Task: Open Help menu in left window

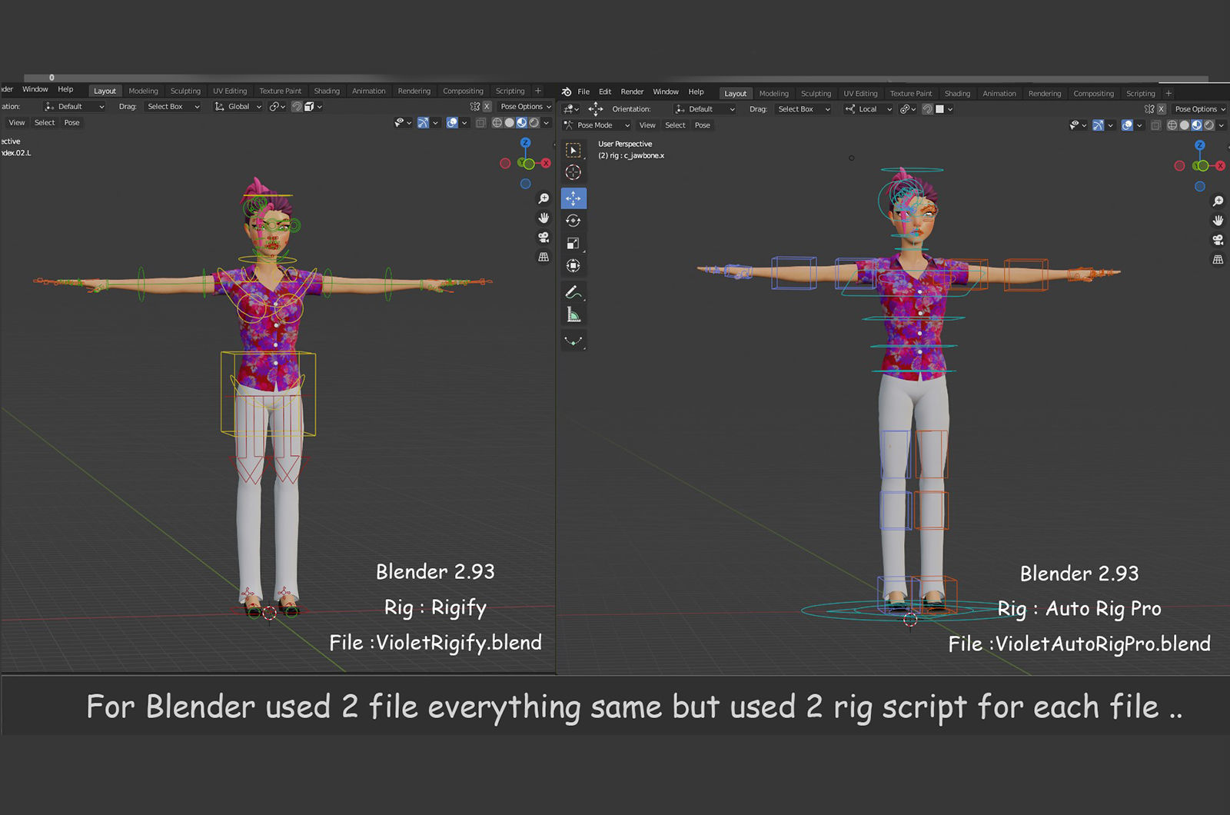Action: [x=65, y=89]
